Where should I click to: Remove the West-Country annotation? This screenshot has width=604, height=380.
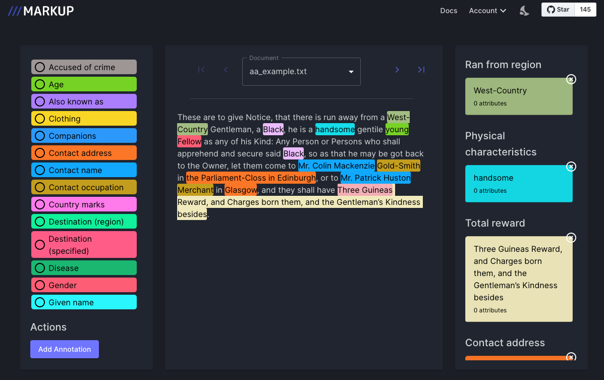571,79
